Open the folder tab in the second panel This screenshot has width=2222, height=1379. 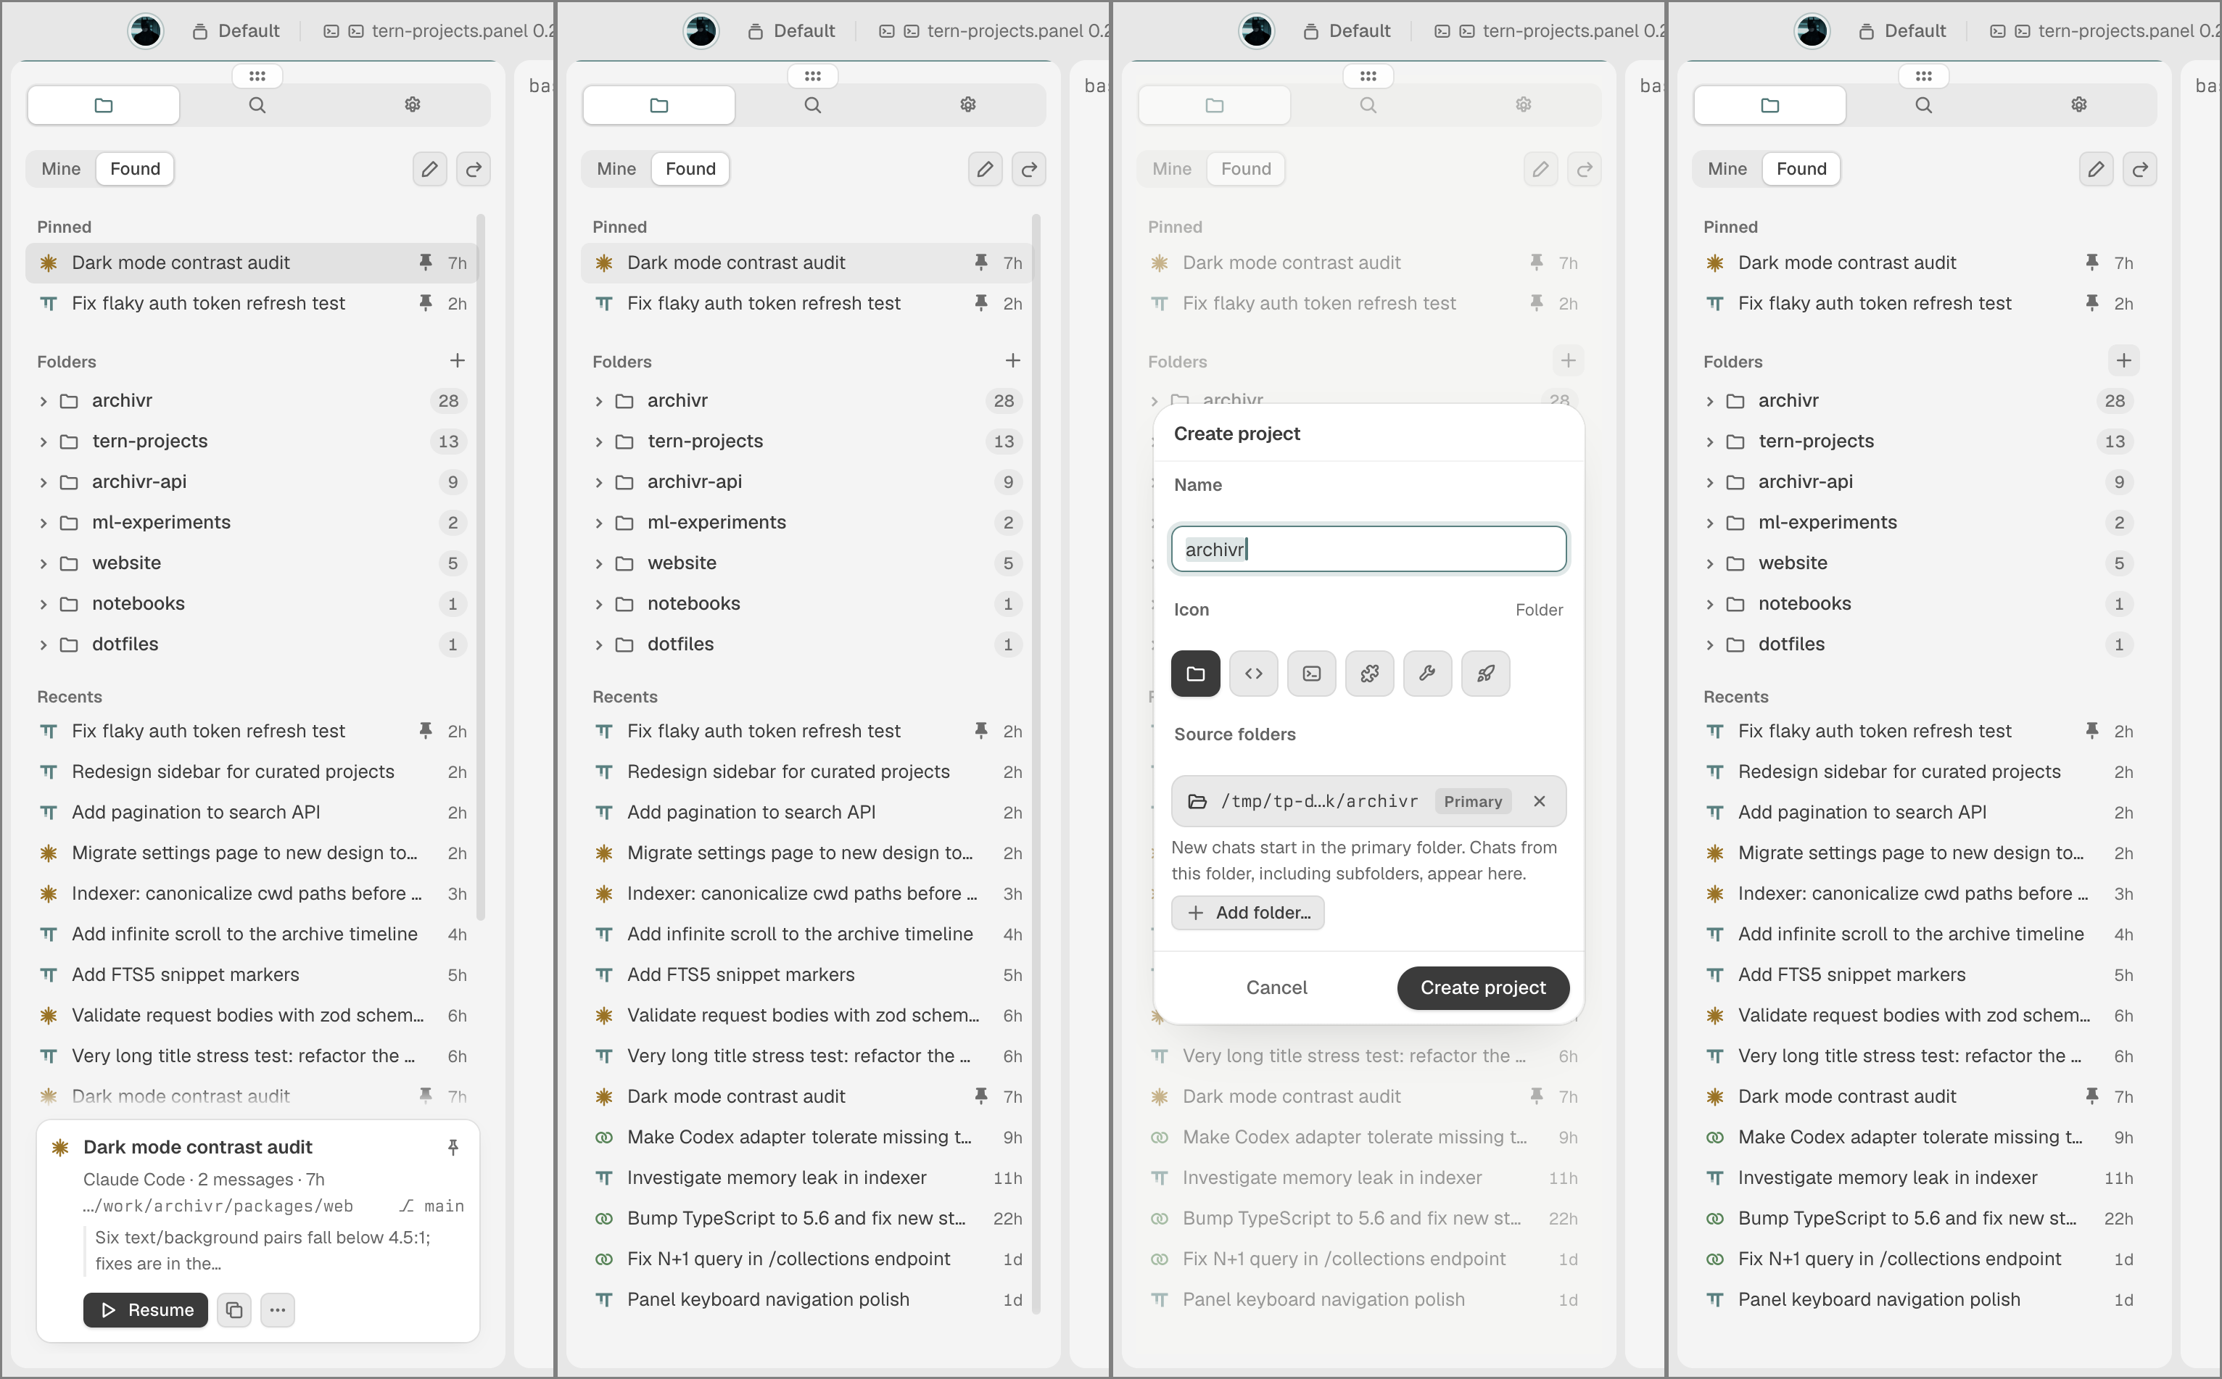coord(658,105)
